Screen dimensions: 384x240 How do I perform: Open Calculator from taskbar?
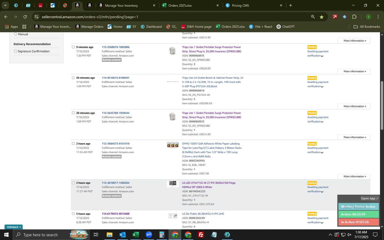[162, 235]
